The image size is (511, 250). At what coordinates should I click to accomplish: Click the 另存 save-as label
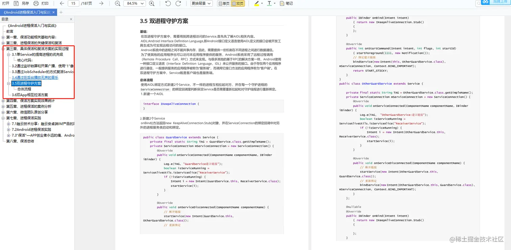(x=25, y=3)
